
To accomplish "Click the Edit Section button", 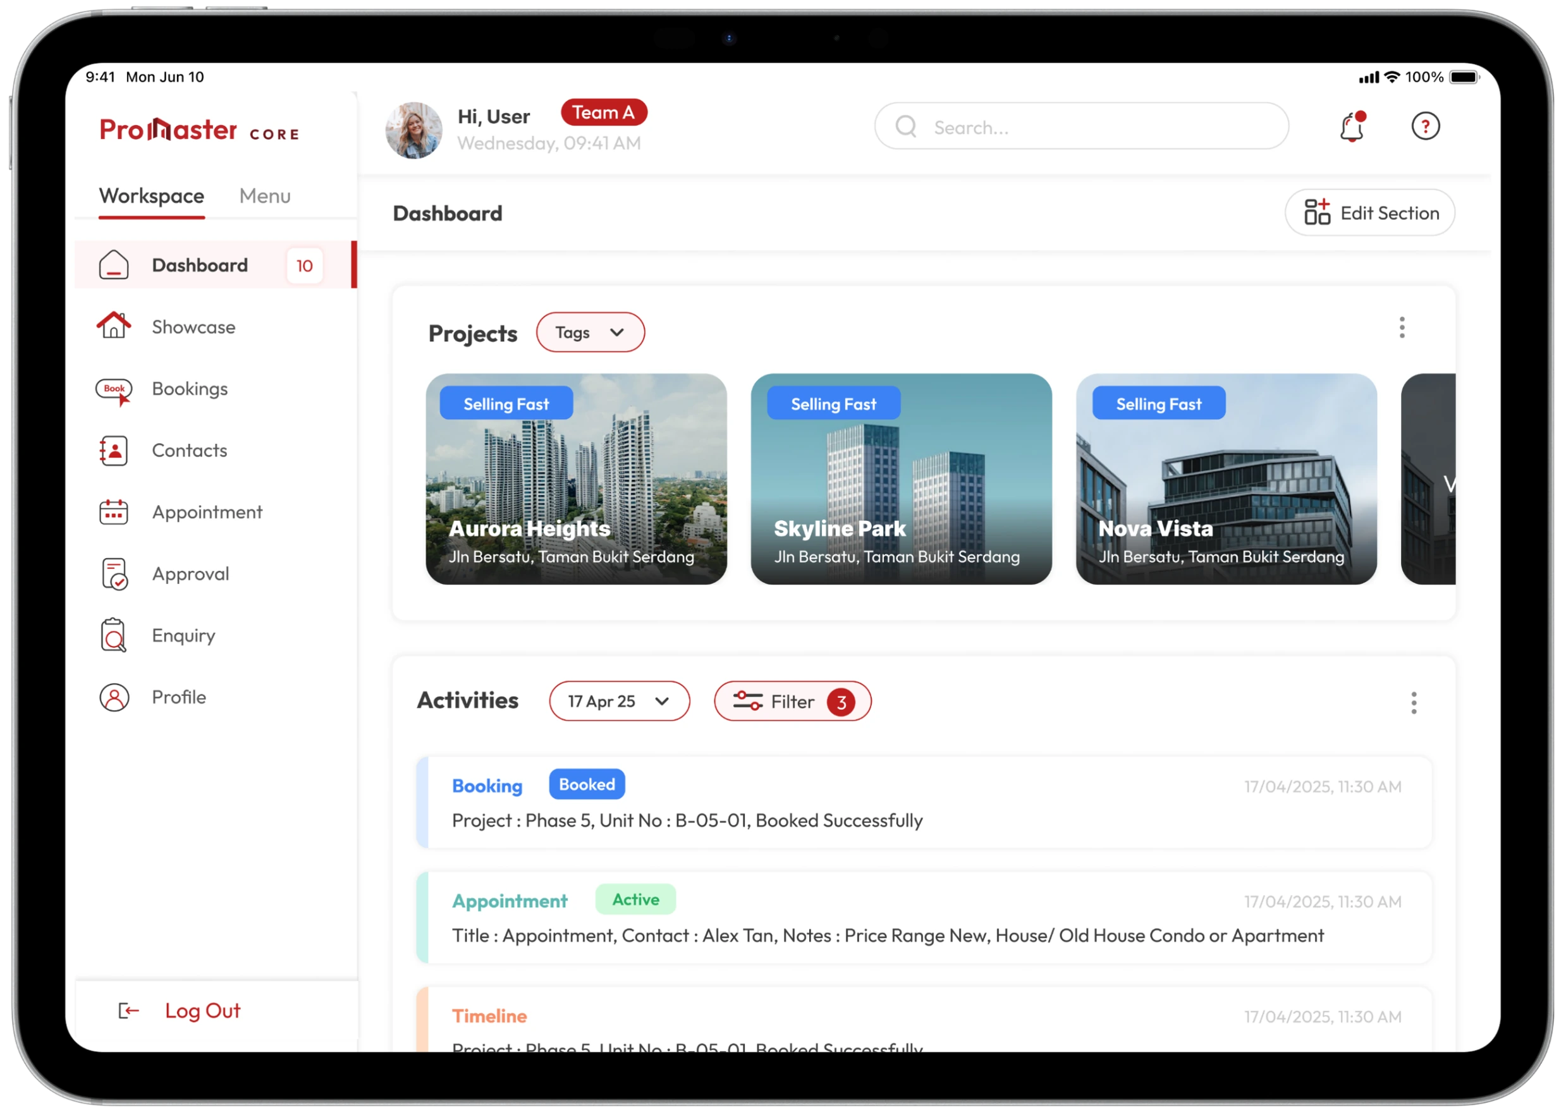I will click(x=1369, y=213).
